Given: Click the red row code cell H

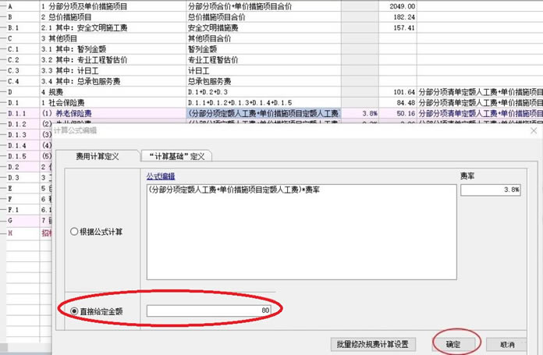Looking at the screenshot, I should tap(23, 233).
